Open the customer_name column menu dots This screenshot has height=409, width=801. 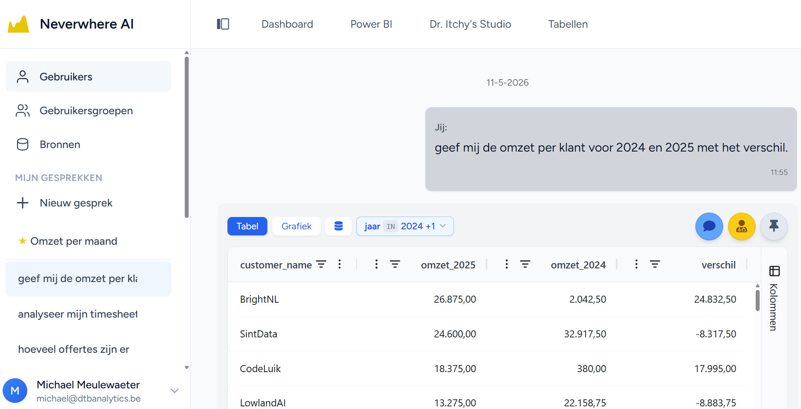pos(340,264)
